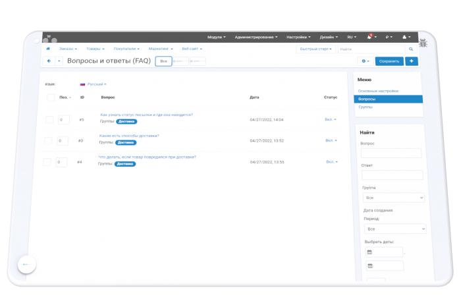Open the Дизайн menu
The image size is (461, 307).
(329, 37)
